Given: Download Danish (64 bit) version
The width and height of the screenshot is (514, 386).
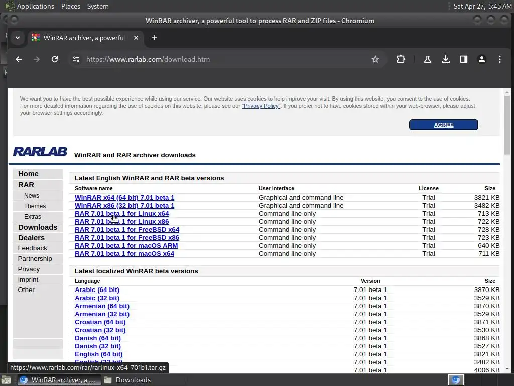Looking at the screenshot, I should (x=98, y=338).
